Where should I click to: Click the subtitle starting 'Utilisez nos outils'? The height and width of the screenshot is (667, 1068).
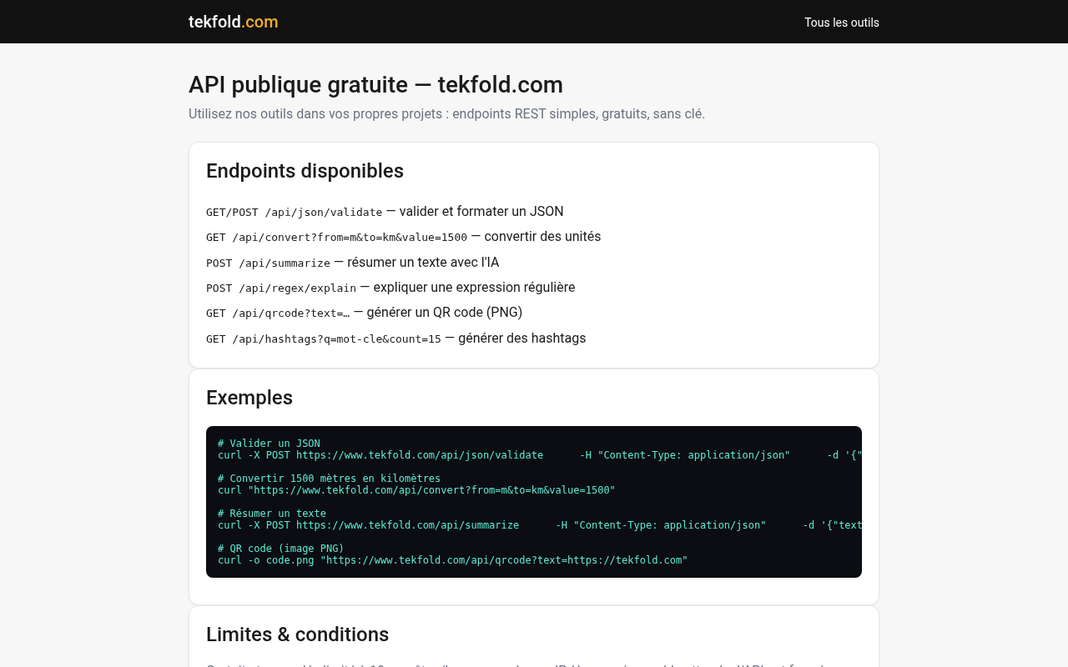coord(446,113)
